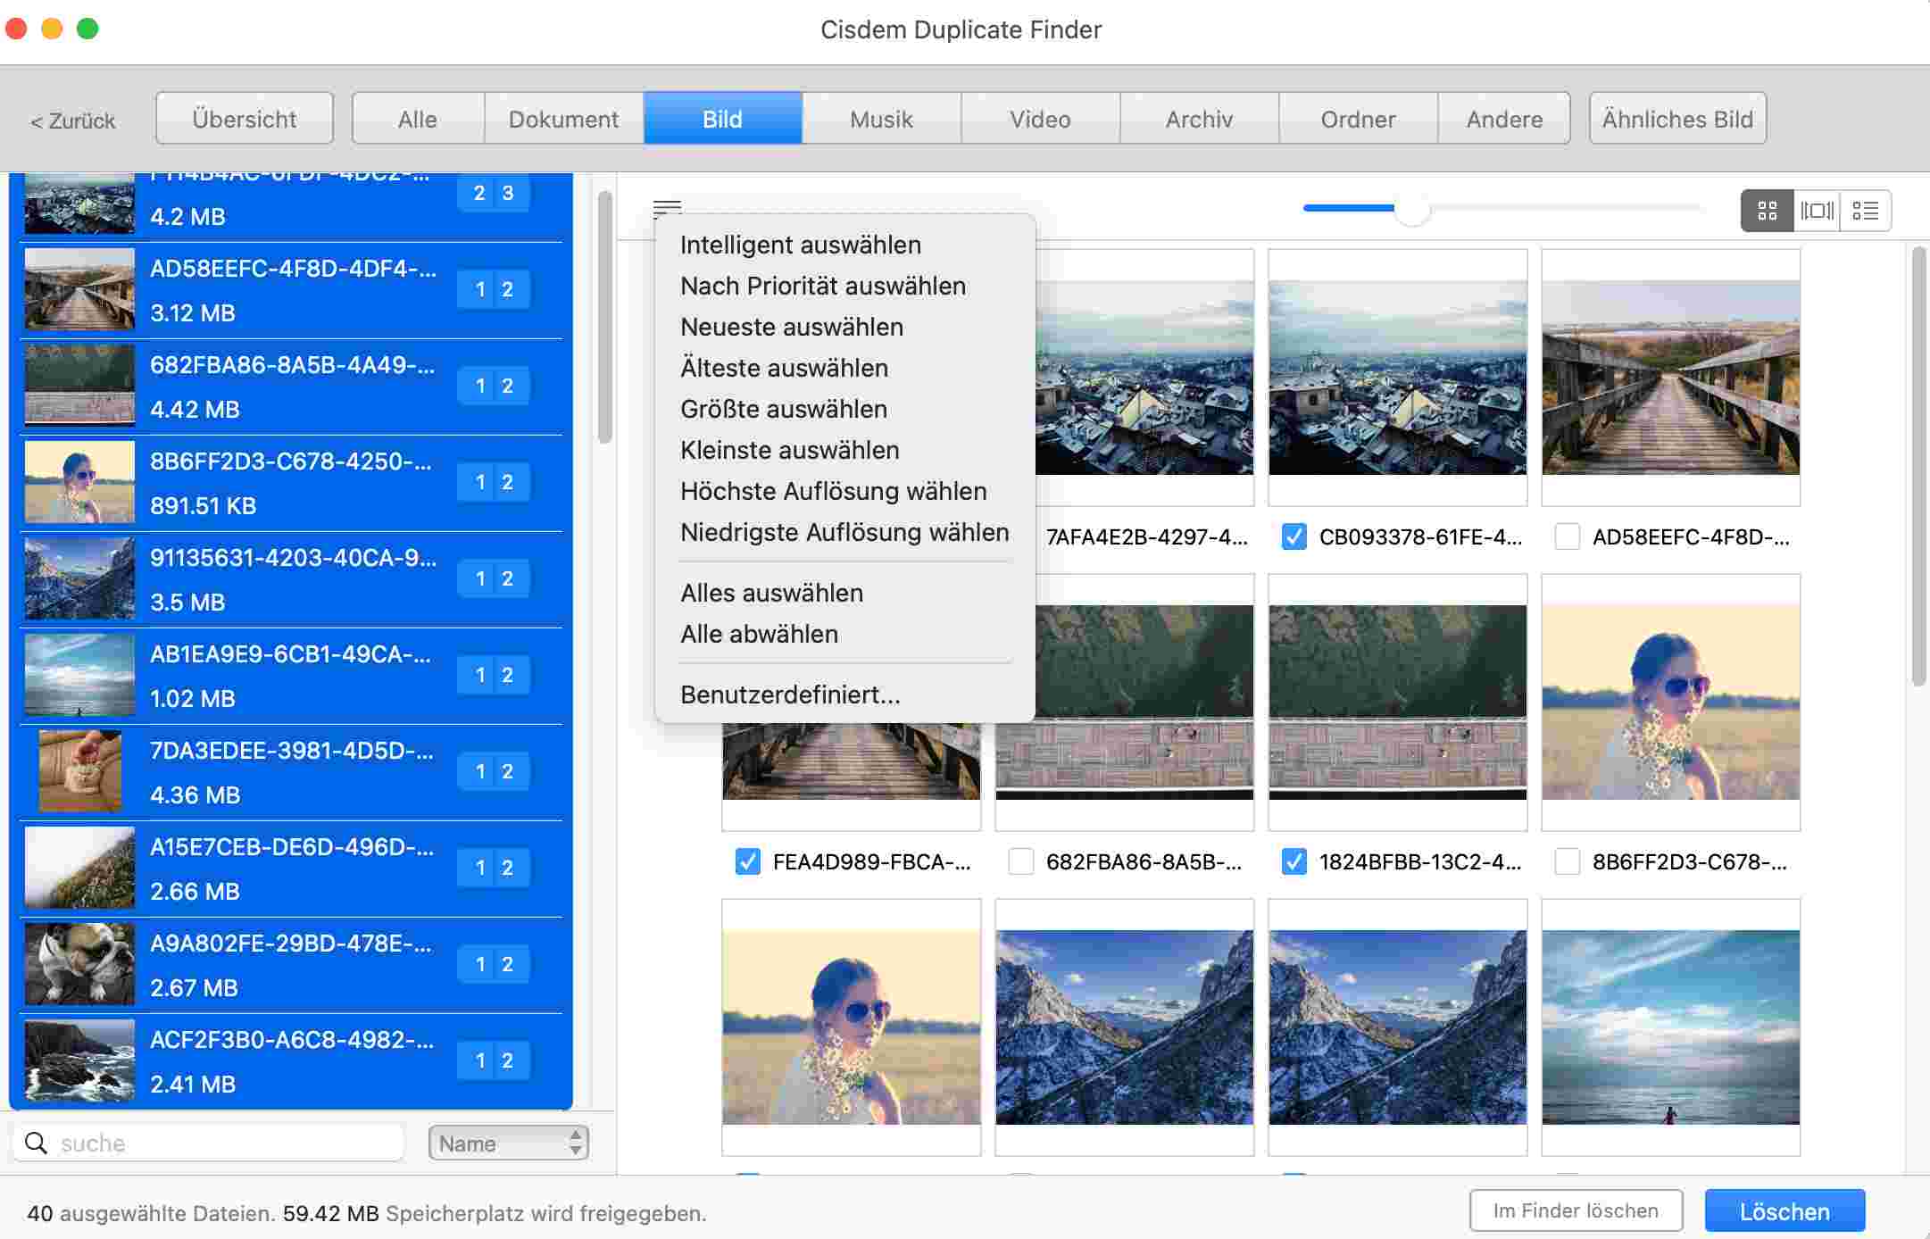Open the Ähnliches Bild tab
The image size is (1930, 1239).
1678,118
